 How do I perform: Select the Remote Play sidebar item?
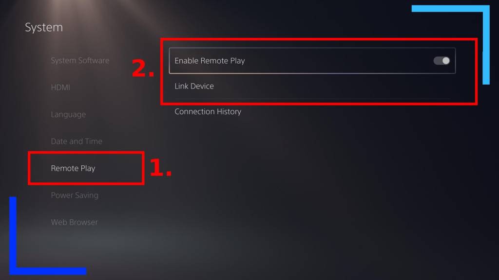click(x=73, y=168)
